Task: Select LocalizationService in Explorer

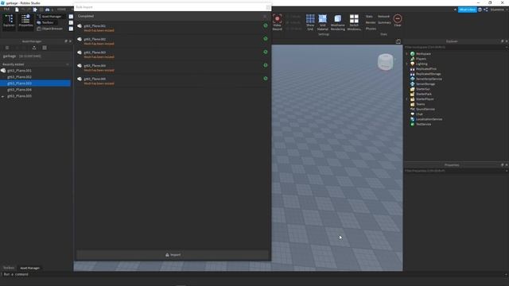Action: tap(429, 119)
